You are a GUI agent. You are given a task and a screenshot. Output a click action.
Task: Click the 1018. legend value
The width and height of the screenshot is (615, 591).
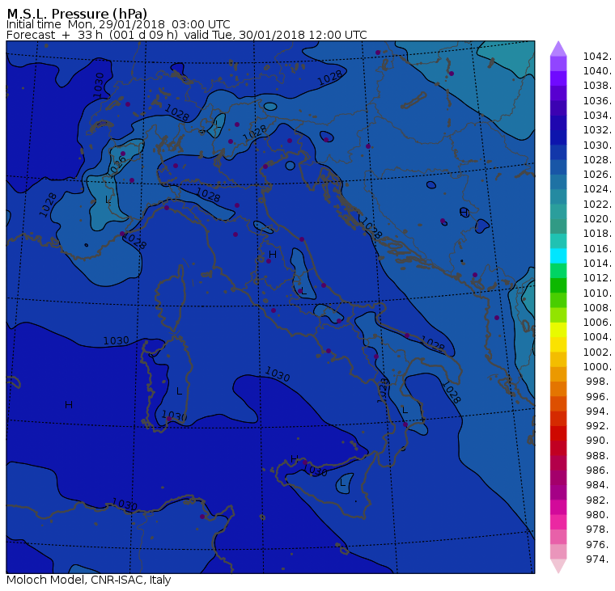tap(597, 234)
